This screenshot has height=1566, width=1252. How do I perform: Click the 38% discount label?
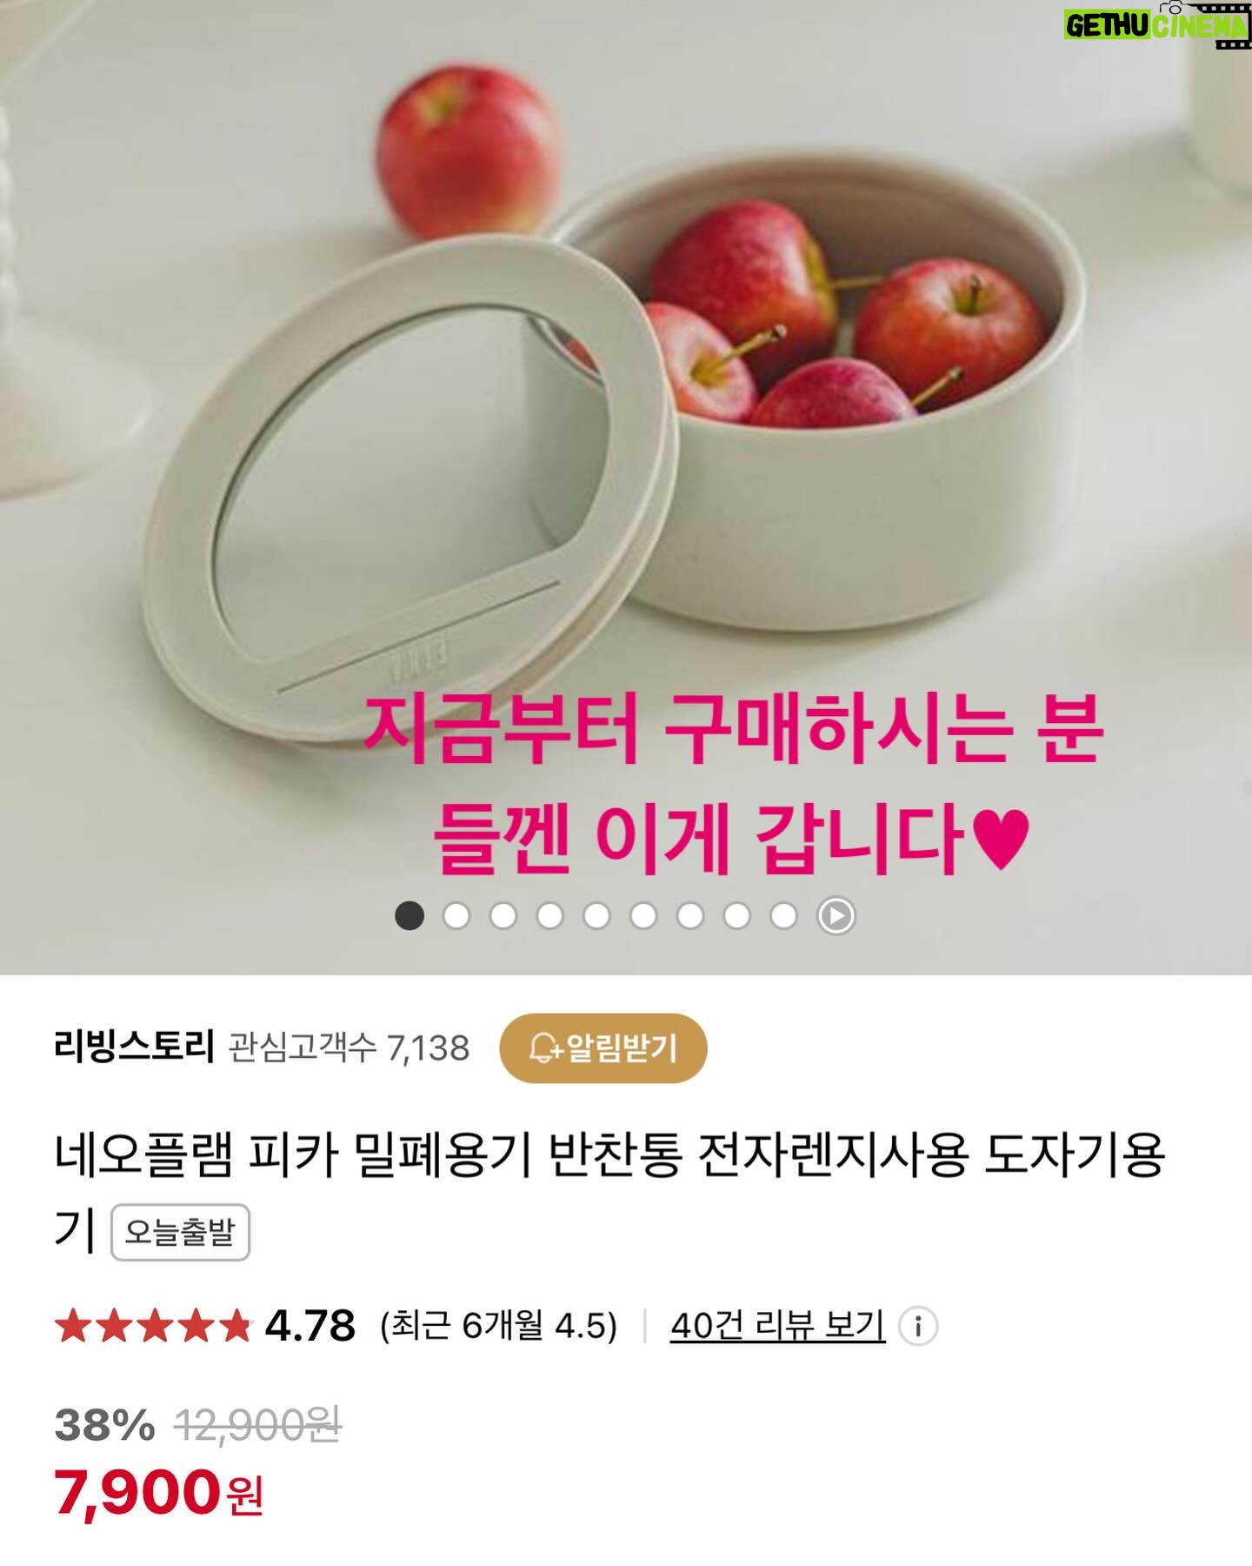coord(104,1425)
